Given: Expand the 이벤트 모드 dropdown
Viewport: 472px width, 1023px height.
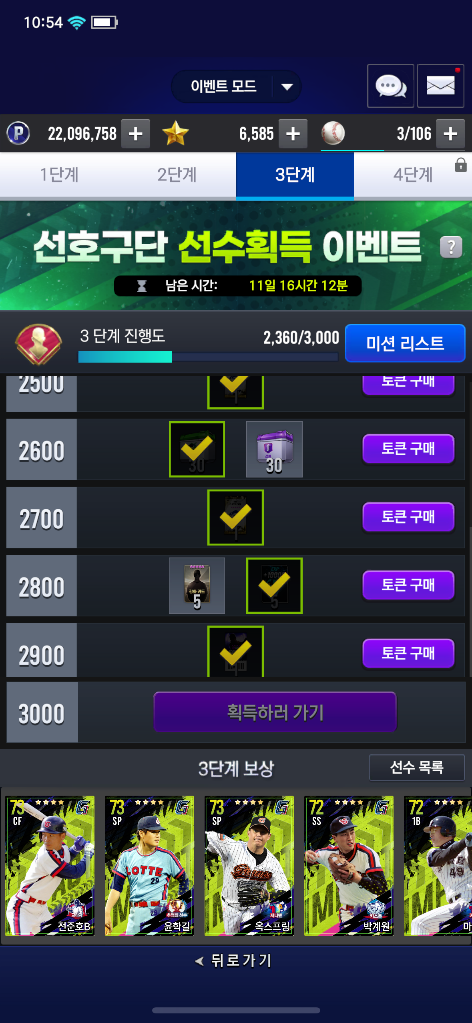Looking at the screenshot, I should (x=236, y=86).
